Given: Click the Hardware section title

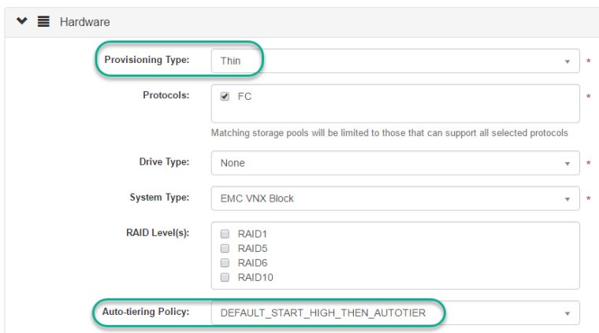Looking at the screenshot, I should coord(77,21).
